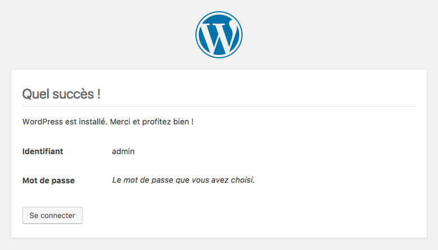The image size is (438, 250).
Task: Click the WordPress logo at the top
Action: pyautogui.click(x=219, y=35)
